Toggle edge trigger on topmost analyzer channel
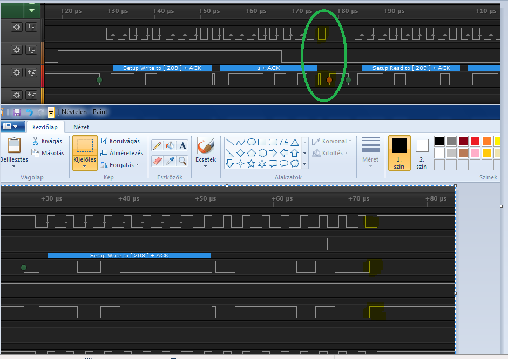This screenshot has height=359, width=508. click(x=31, y=27)
